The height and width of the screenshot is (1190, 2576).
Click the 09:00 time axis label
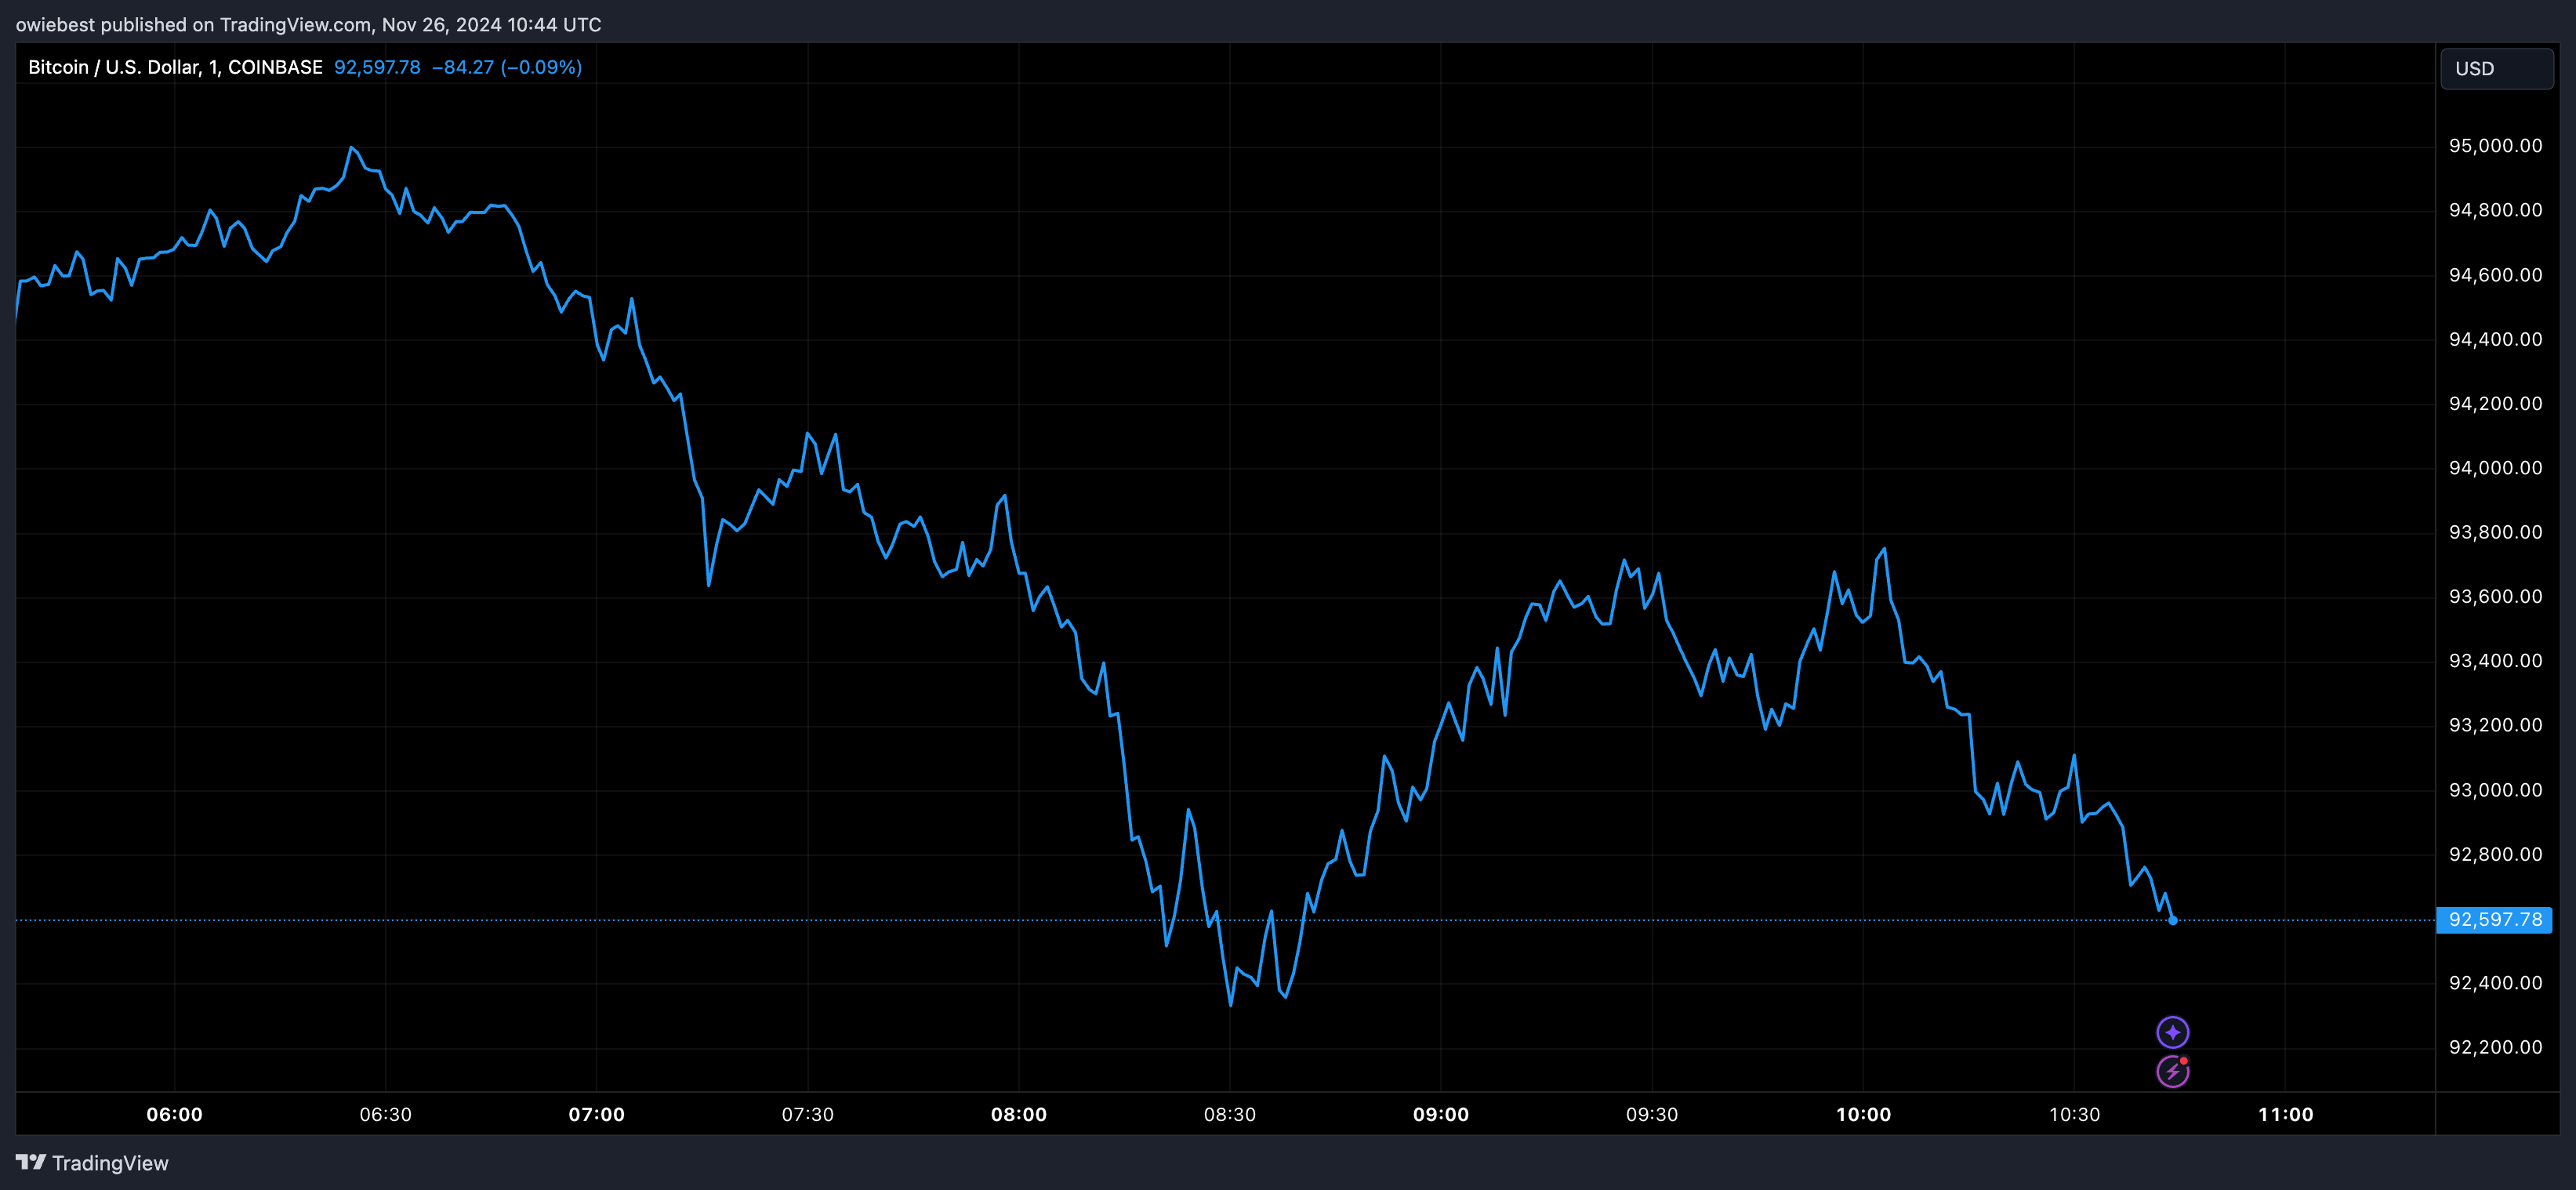click(x=1440, y=1114)
